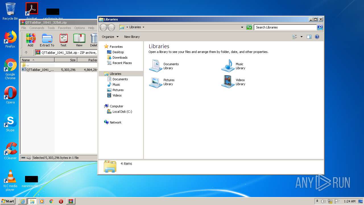Launch VLC media player desktop icon
The width and height of the screenshot is (364, 205).
[10, 181]
